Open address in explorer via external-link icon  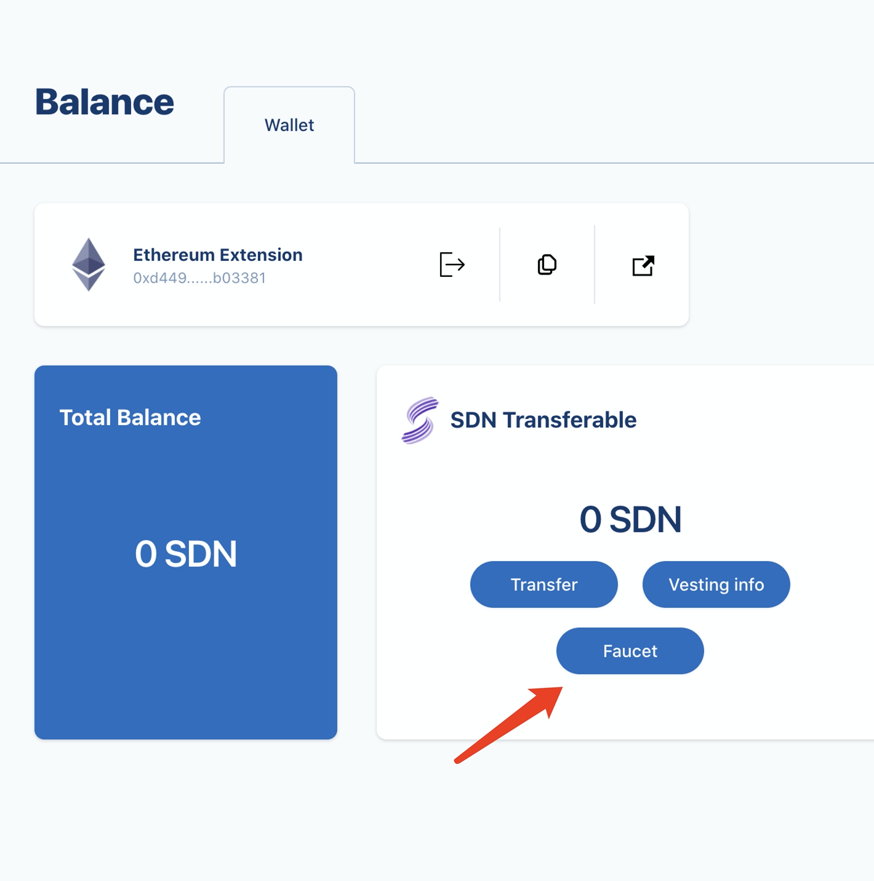(x=643, y=265)
